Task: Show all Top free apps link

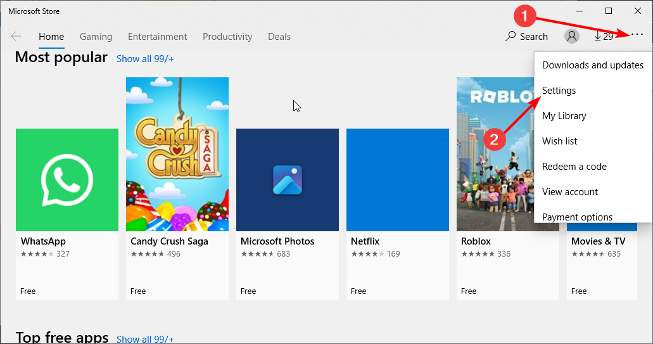Action: (145, 338)
